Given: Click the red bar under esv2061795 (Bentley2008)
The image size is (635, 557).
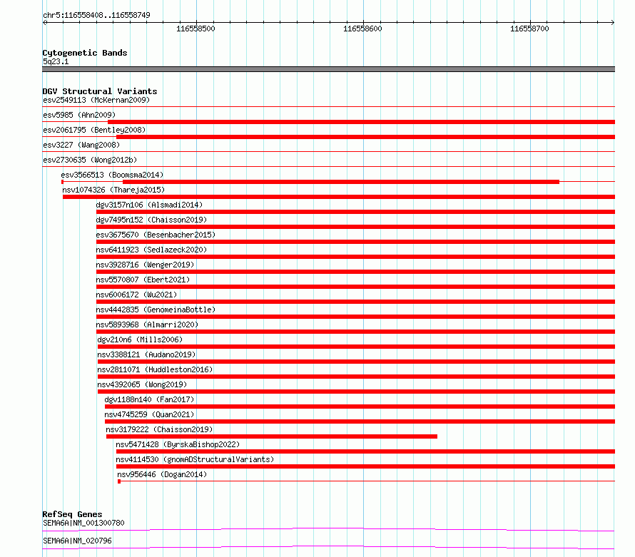Looking at the screenshot, I should coord(365,137).
